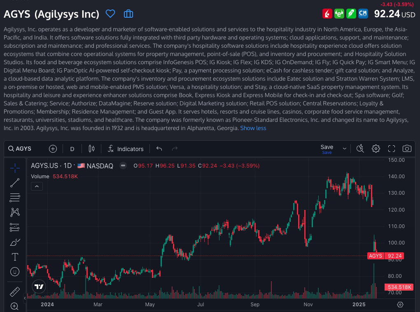Take a chart snapshot with camera icon
This screenshot has width=420, height=312.
407,149
